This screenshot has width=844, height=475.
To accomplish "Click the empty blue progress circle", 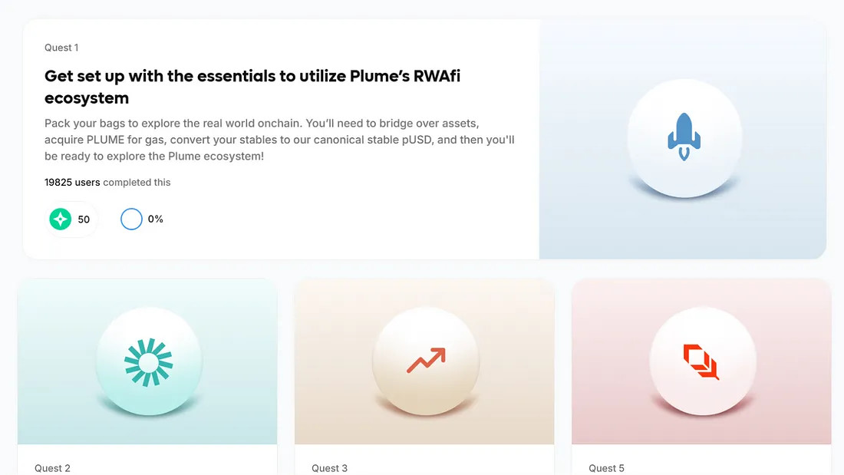I will [131, 219].
